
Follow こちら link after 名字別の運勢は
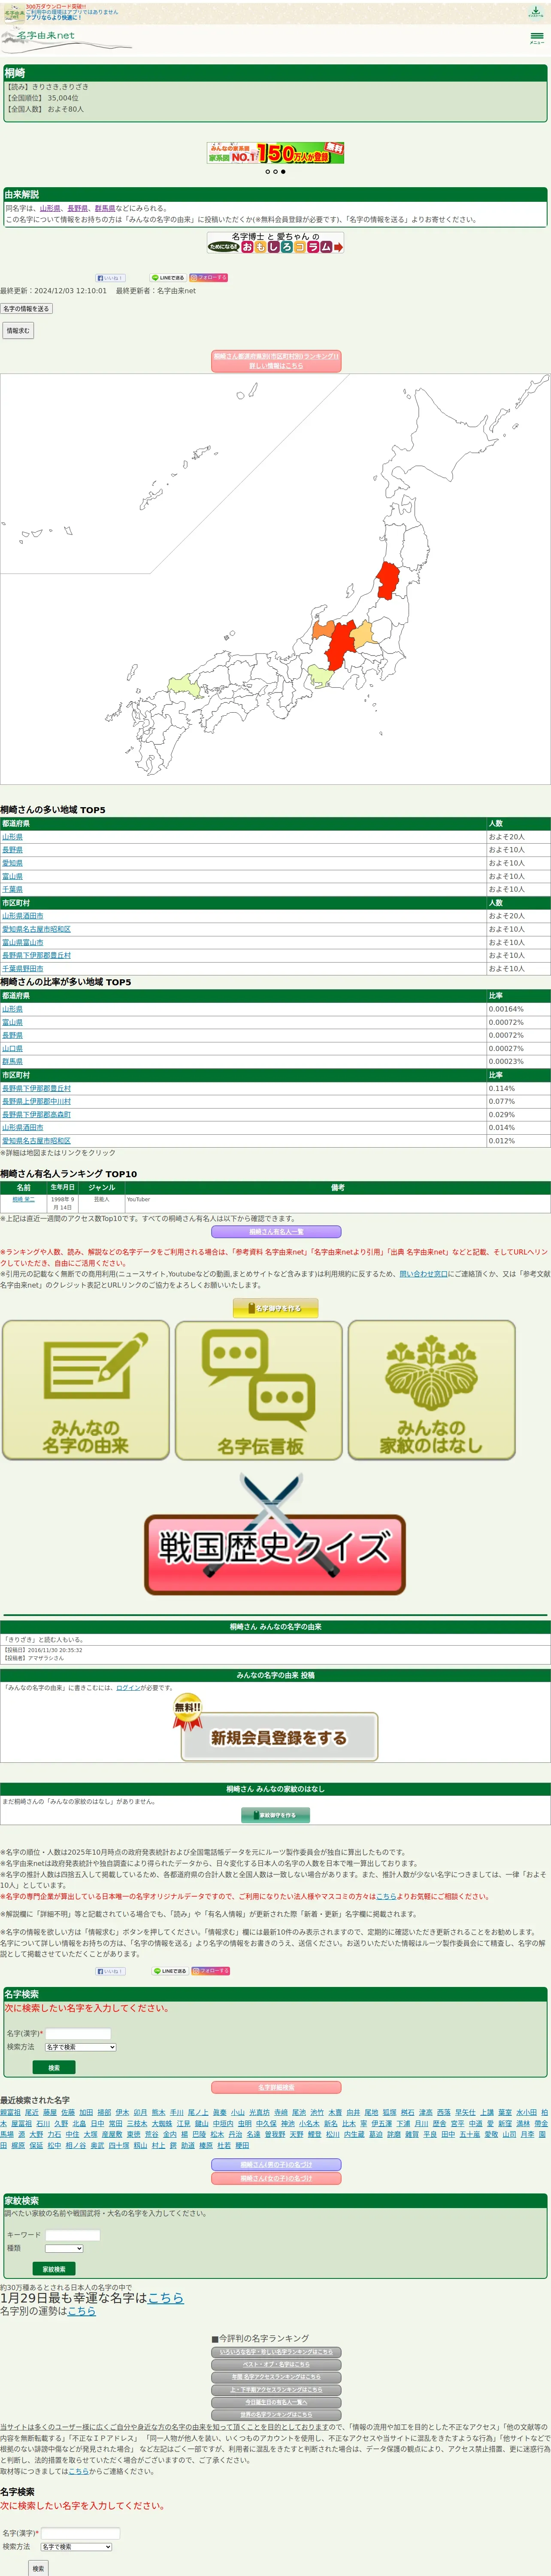pyautogui.click(x=81, y=2311)
